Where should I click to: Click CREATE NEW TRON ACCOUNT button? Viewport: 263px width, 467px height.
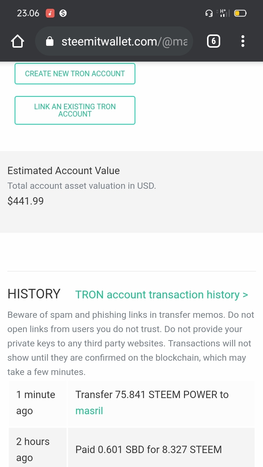tap(75, 74)
